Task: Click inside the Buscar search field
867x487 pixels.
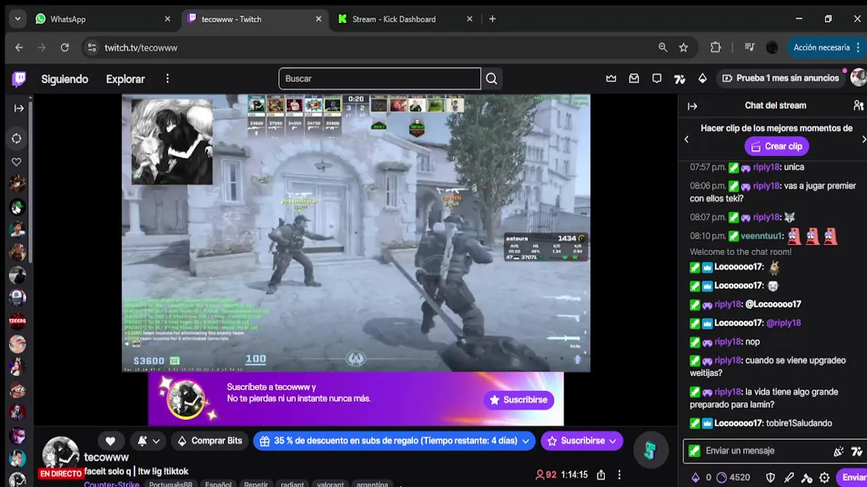Action: click(x=379, y=78)
